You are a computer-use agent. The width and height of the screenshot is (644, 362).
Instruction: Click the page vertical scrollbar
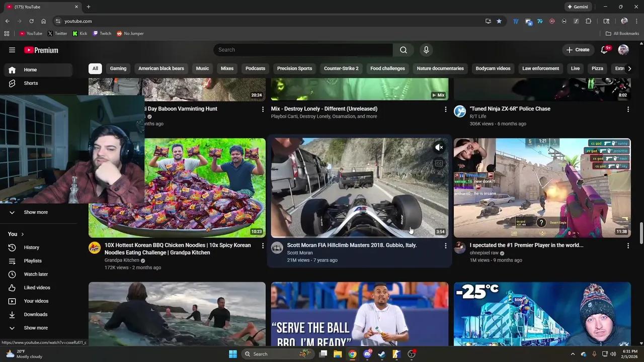click(x=641, y=233)
